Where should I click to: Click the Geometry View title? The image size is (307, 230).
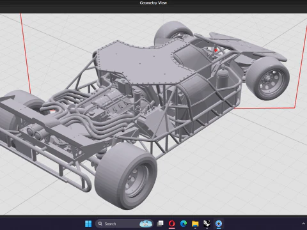tap(153, 3)
